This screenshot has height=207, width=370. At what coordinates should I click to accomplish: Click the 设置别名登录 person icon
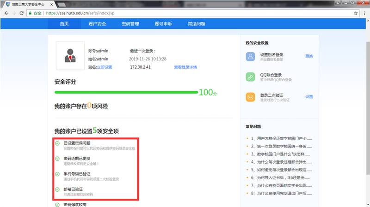(250, 56)
